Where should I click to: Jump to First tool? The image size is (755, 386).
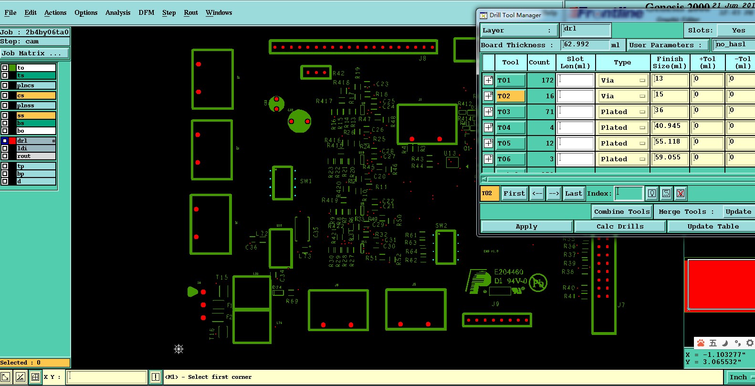click(514, 193)
